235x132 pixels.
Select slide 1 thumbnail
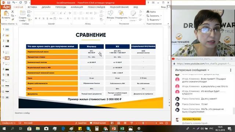[x=7, y=29]
